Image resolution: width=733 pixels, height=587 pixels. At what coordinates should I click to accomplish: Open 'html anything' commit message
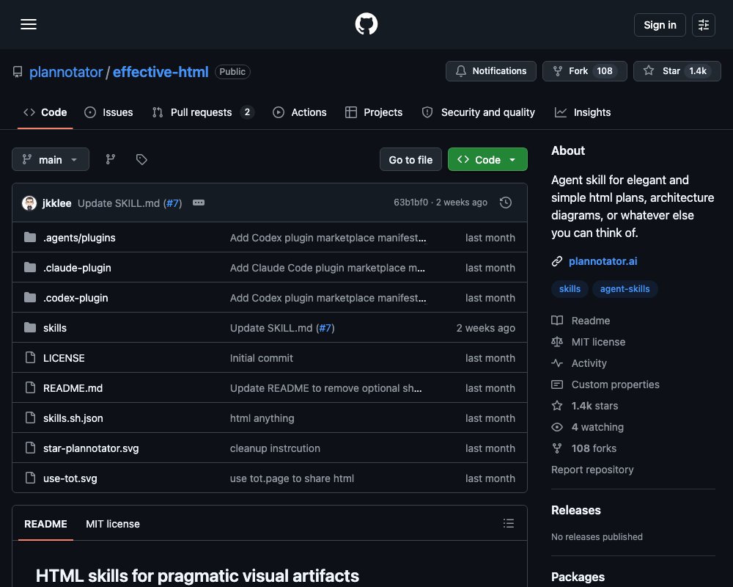(262, 418)
